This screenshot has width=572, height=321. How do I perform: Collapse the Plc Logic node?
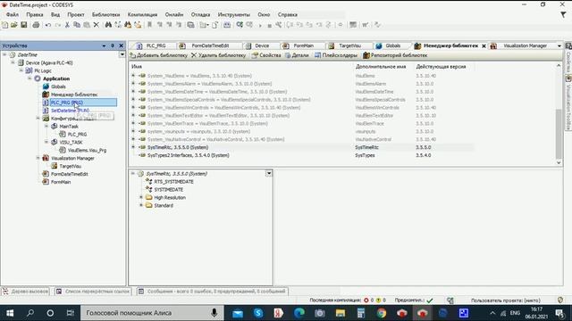[x=21, y=70]
